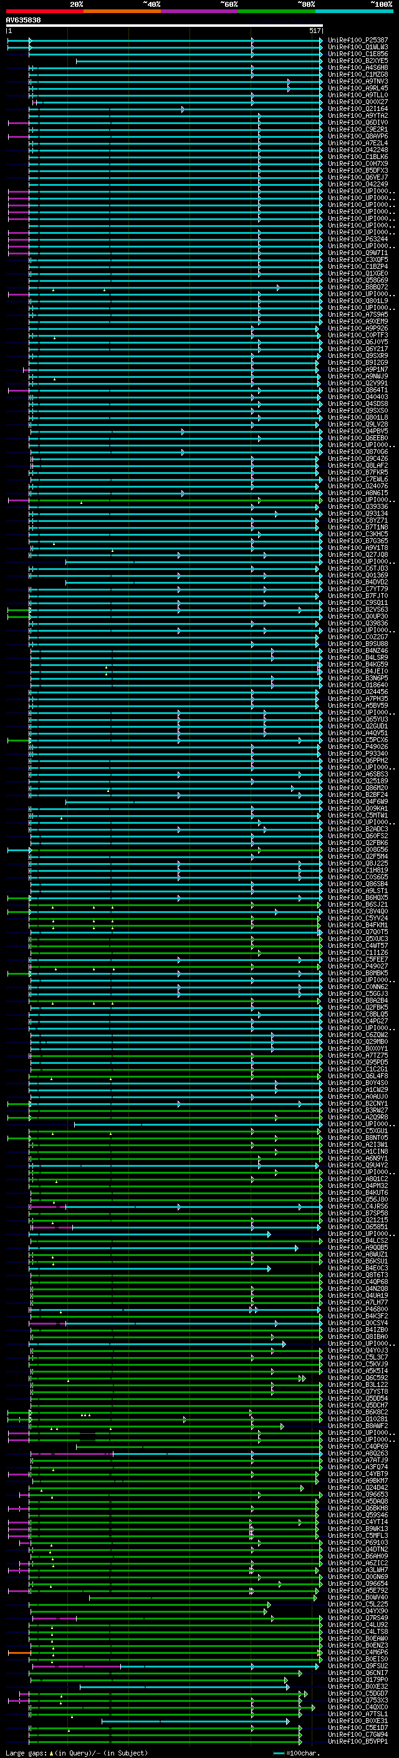
Task: Select hit label UniRef100_O42248
Action: pos(358,150)
